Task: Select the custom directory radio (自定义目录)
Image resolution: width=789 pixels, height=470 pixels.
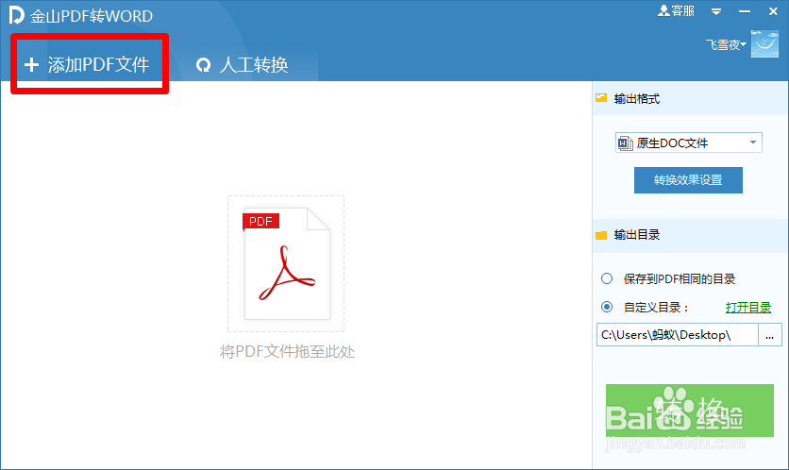Action: point(607,307)
